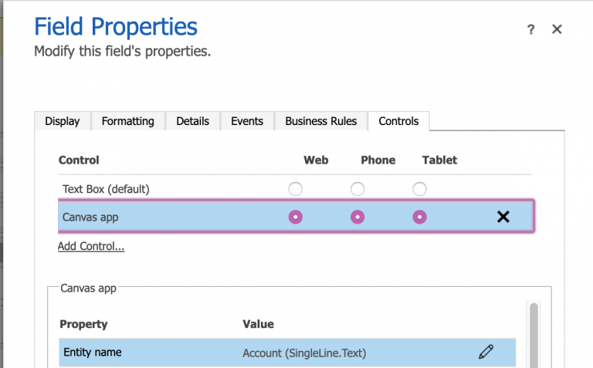
Task: Edit Entity name with the pencil icon
Action: point(486,352)
